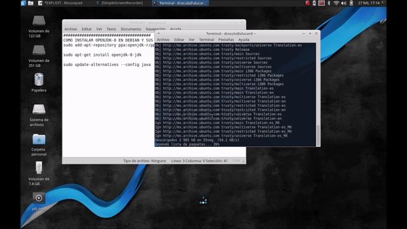This screenshot has height=229, width=407.
Task: Click the 'sudo add-apt-repository' line in Mousepad
Action: click(x=109, y=45)
